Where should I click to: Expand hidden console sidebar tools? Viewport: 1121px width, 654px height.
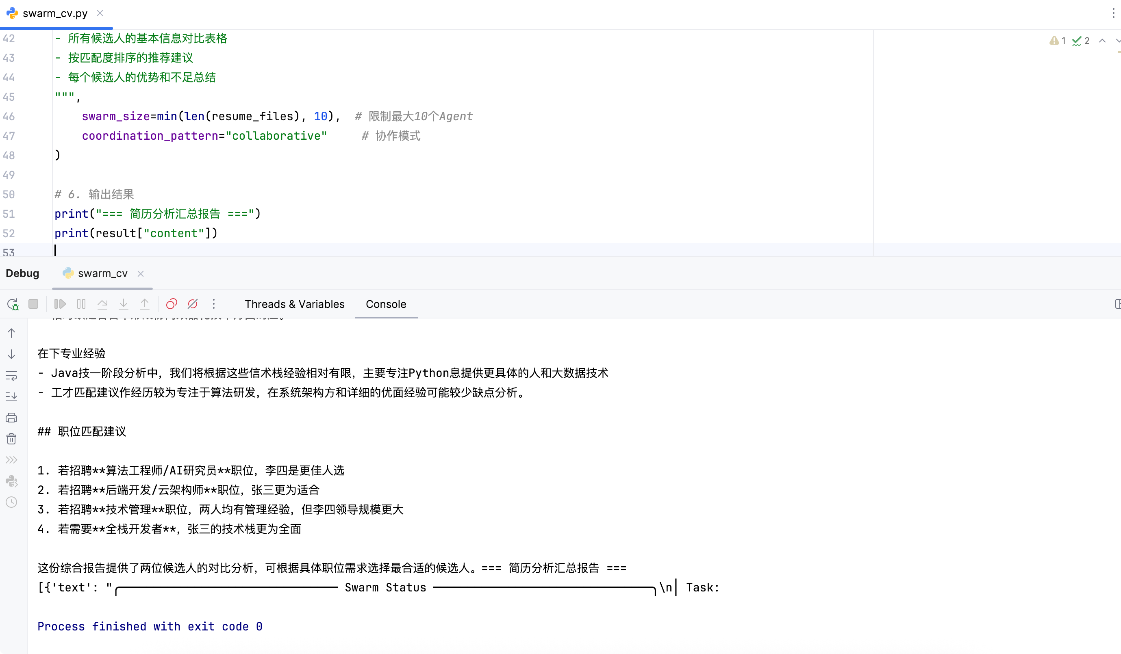(x=11, y=460)
